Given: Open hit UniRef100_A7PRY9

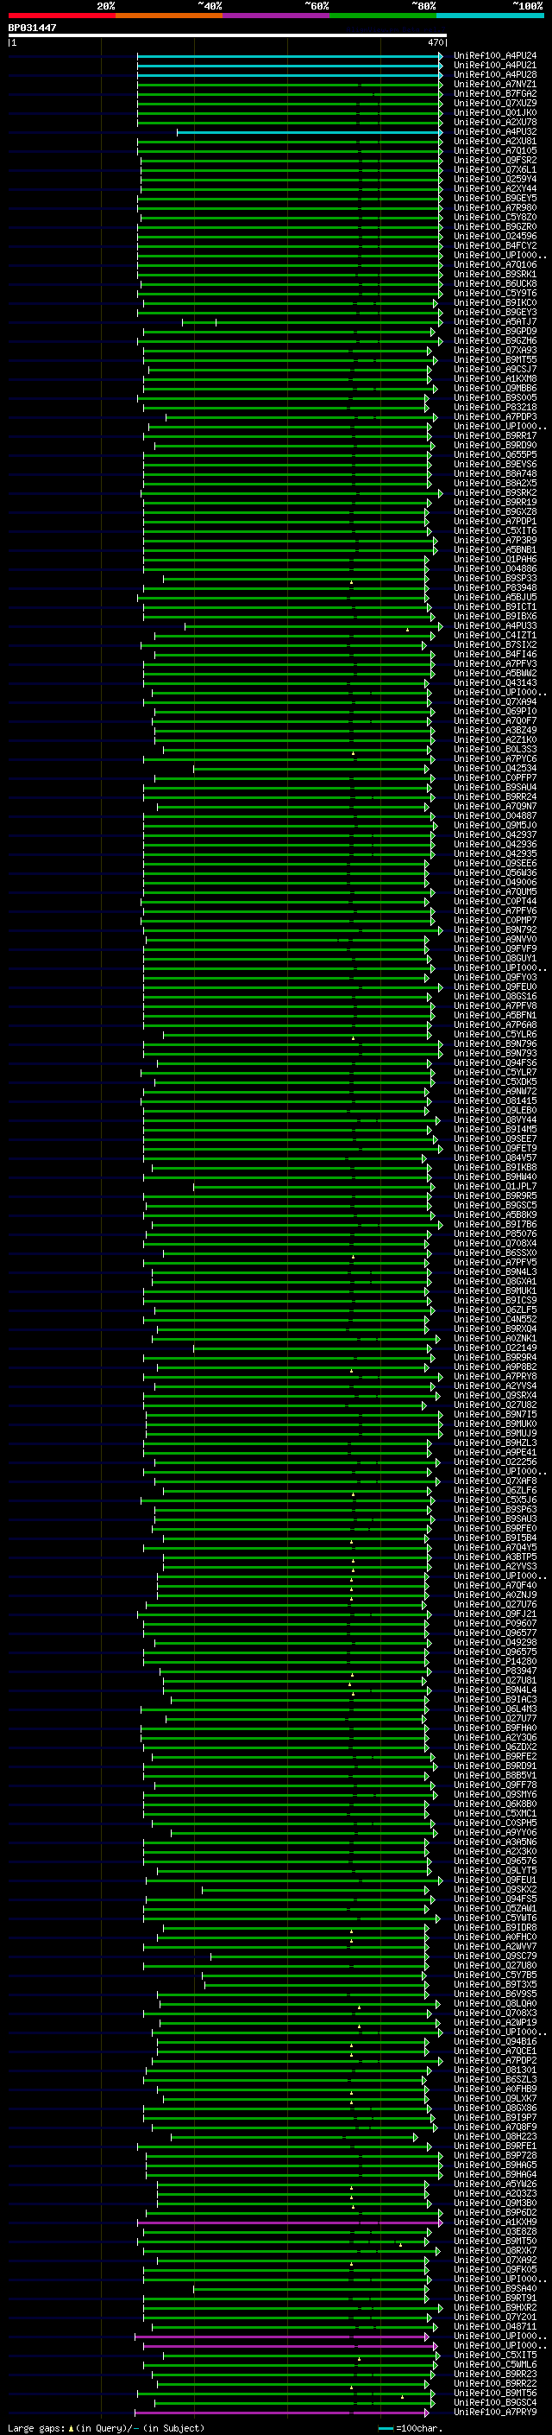Looking at the screenshot, I should 494,2412.
